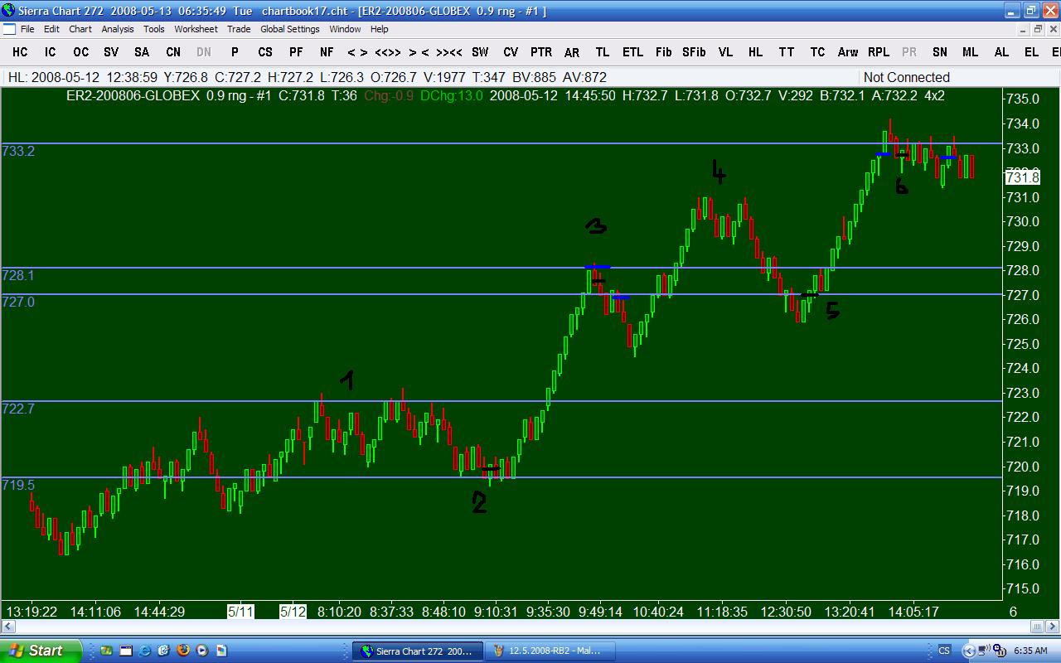Click the Windows Start button
This screenshot has height=663, width=1061.
coord(40,651)
